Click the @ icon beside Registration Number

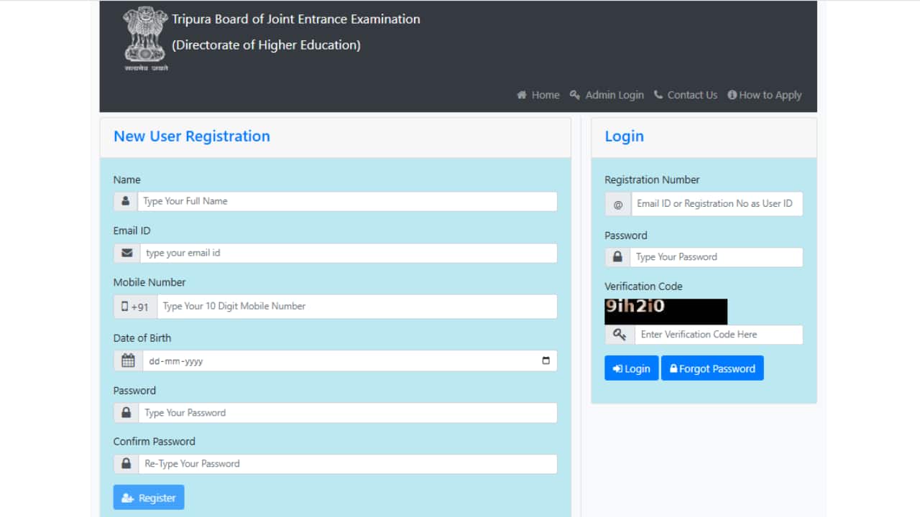[x=618, y=204]
